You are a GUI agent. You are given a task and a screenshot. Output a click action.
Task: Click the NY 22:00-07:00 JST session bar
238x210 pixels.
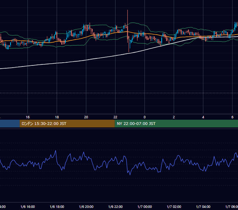[x=176, y=124]
